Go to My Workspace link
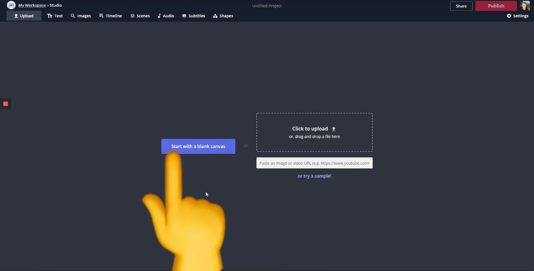Viewport: 534px width, 271px height. click(32, 5)
